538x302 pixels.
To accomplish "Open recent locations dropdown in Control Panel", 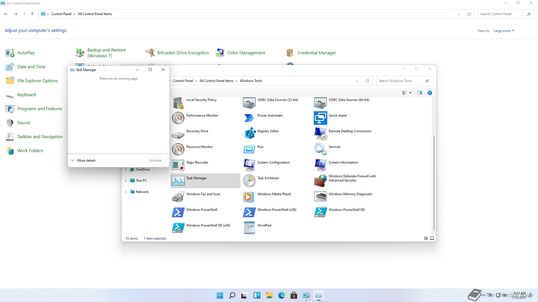I will pos(24,14).
